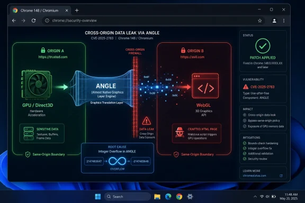Open Chrome from the taskbar
Viewport: 305px width, 203px height.
(179, 197)
